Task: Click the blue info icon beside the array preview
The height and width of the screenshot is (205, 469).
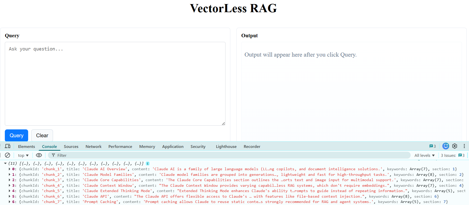Action: (x=148, y=164)
